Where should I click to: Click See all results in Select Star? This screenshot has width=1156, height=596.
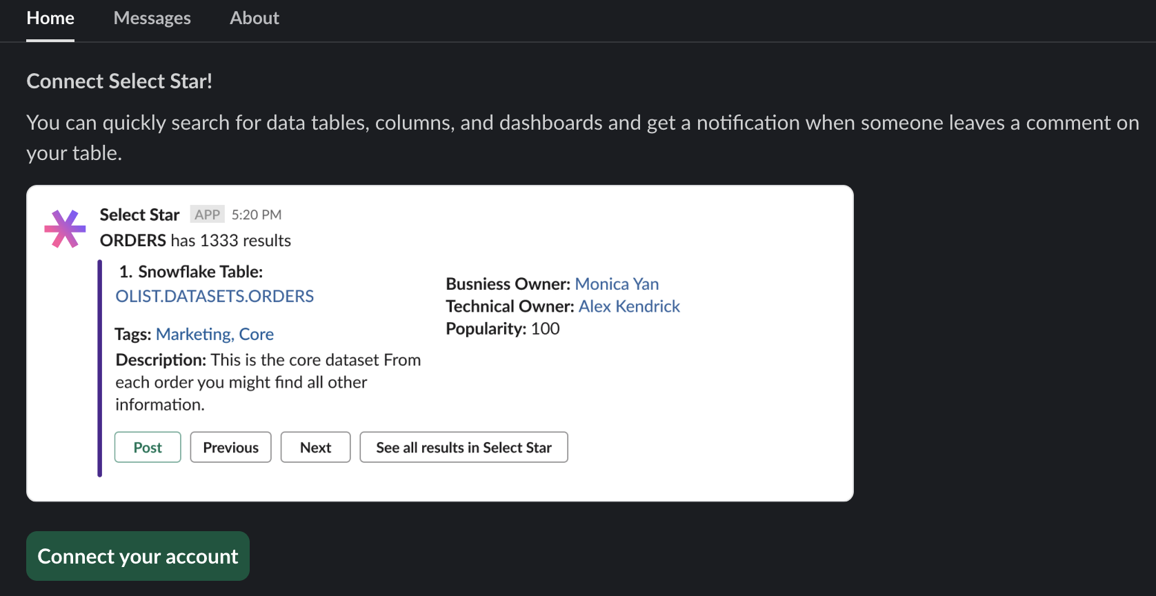464,448
